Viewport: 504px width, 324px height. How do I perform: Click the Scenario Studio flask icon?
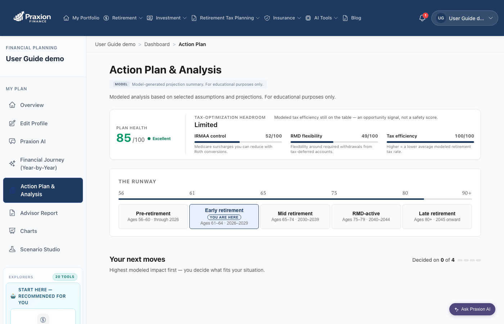(12, 249)
